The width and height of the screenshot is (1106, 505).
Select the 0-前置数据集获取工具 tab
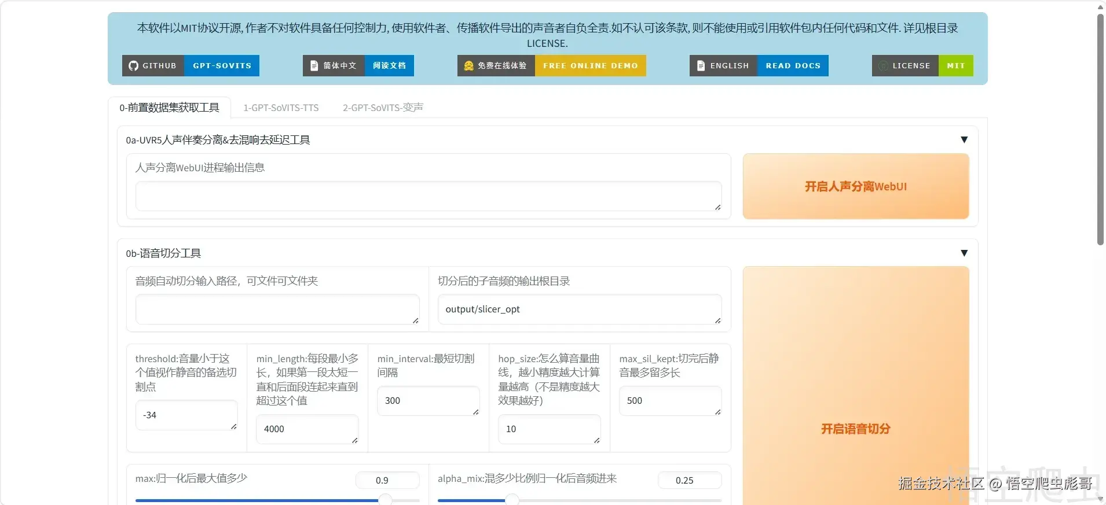pyautogui.click(x=169, y=108)
